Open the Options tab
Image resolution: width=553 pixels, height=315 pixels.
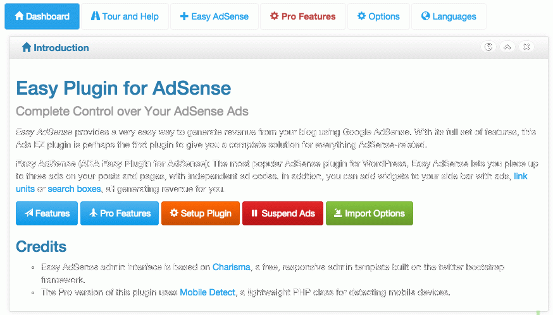pos(378,16)
